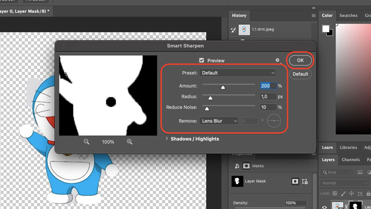Click the add vector mask icon

tap(305, 181)
